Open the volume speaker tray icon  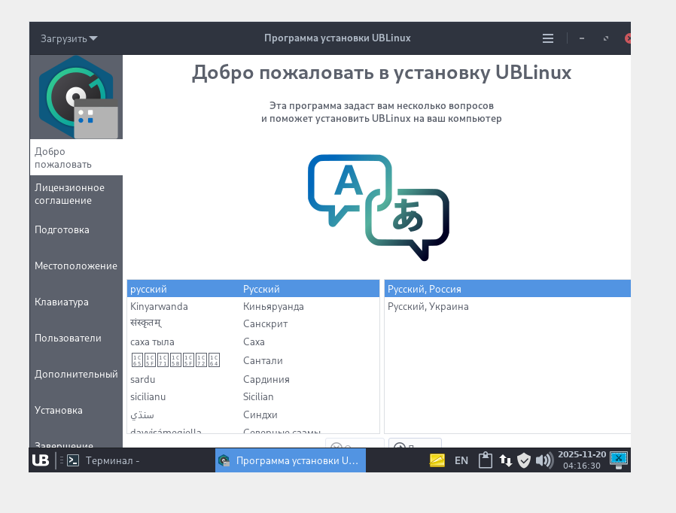[x=544, y=460]
